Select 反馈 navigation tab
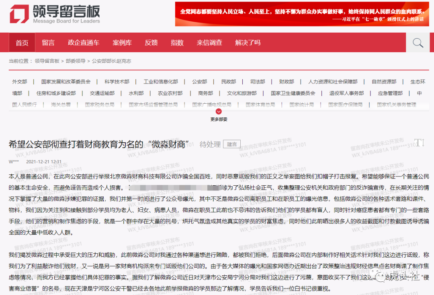434x295 pixels. [151, 43]
